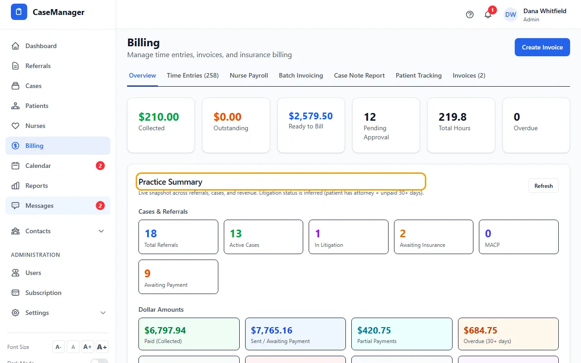Switch to Time Entries (258) tab

click(x=193, y=76)
